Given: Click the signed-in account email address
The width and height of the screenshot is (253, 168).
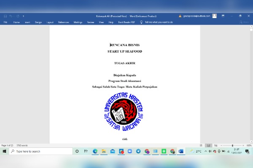Looking at the screenshot, I should (x=196, y=16).
